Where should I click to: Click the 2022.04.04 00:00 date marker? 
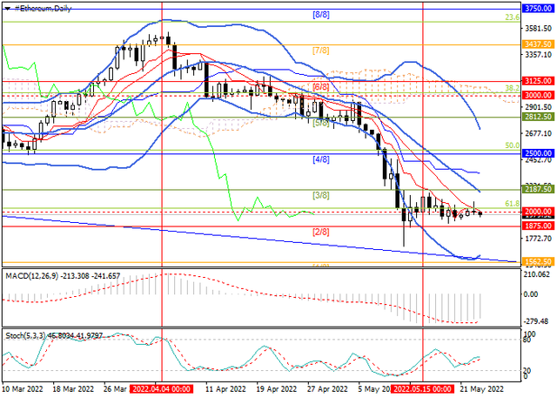point(163,392)
